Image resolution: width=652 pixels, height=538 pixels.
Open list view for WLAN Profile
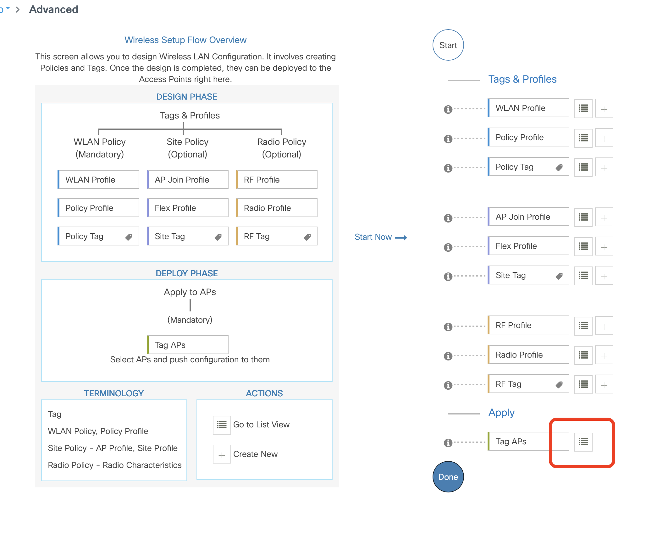coord(583,108)
